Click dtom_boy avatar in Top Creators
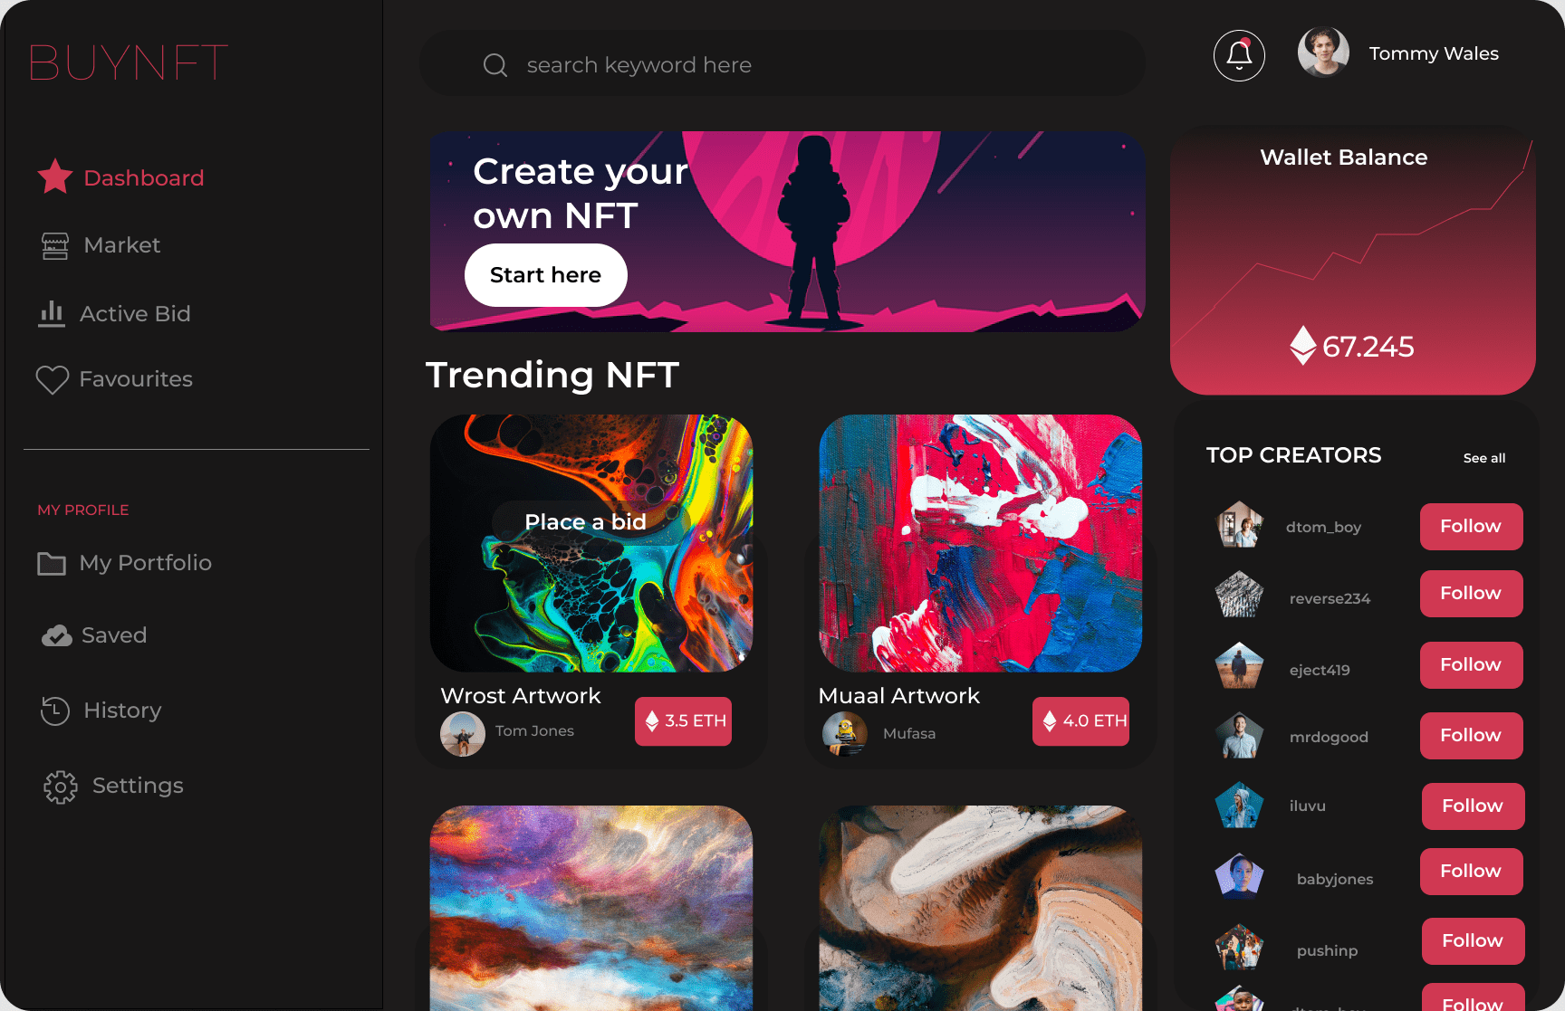 point(1239,525)
